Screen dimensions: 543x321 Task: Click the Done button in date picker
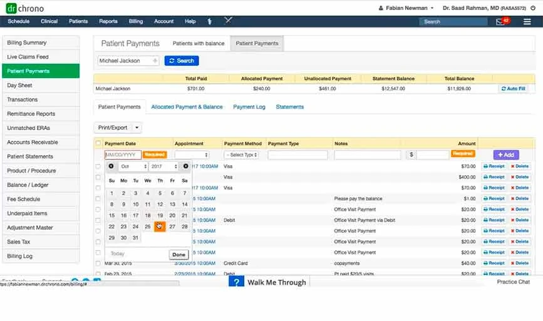(178, 255)
